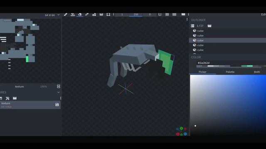Toggle Lock Alpha Channel icon

(167, 14)
